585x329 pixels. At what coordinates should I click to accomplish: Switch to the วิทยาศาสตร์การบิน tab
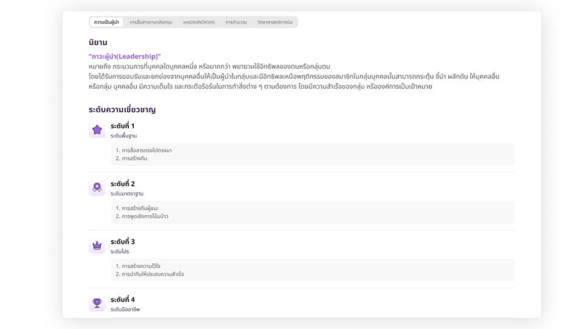click(275, 23)
